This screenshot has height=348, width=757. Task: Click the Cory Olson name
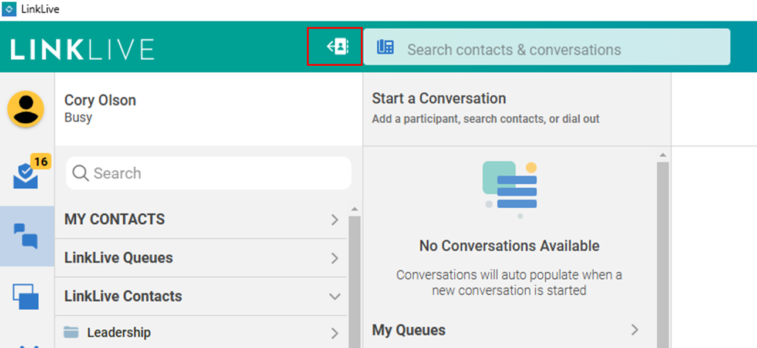[x=100, y=100]
